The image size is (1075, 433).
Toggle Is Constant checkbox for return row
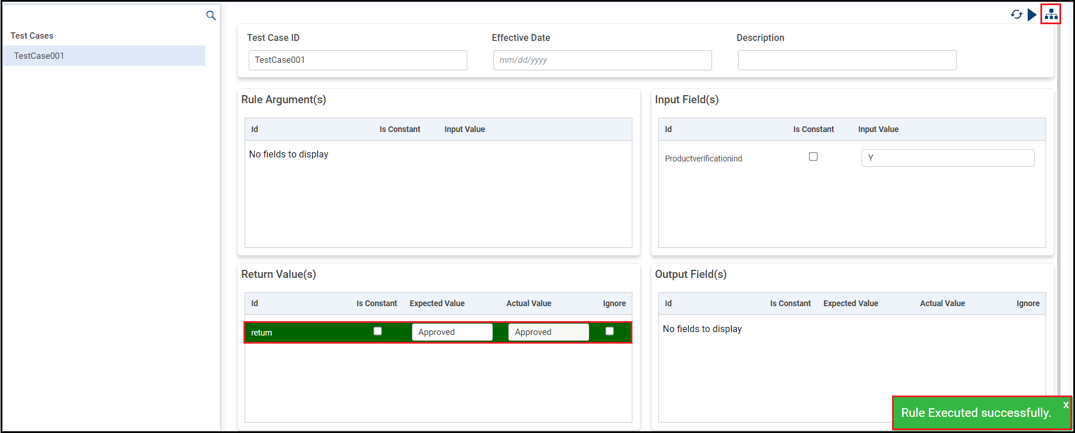377,331
